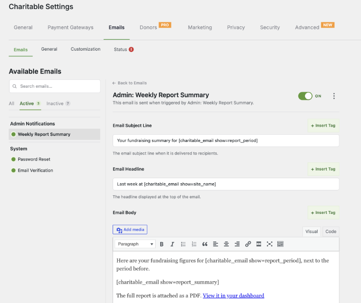361x303 pixels.
Task: Switch to the Marketing tab
Action: (x=200, y=28)
